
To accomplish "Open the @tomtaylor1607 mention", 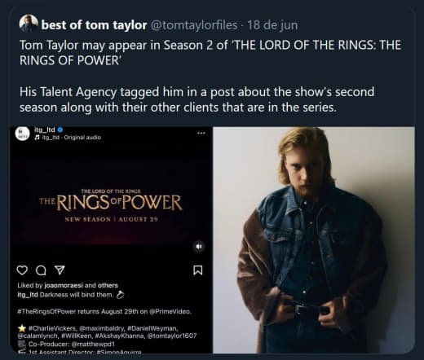I will tap(172, 336).
